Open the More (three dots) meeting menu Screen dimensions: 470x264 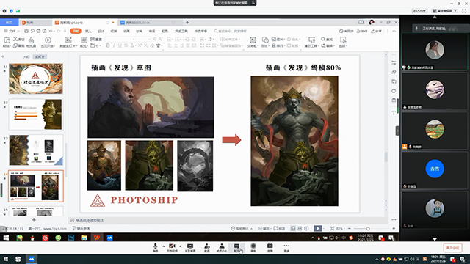tap(286, 248)
